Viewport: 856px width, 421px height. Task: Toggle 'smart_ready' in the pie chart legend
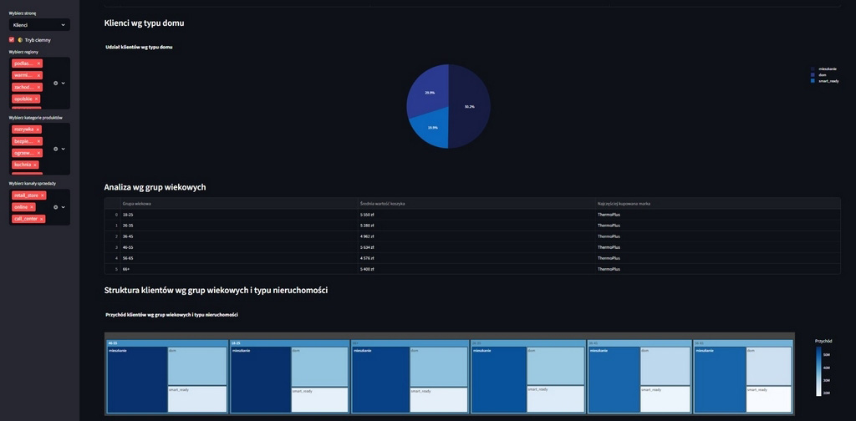tap(828, 81)
